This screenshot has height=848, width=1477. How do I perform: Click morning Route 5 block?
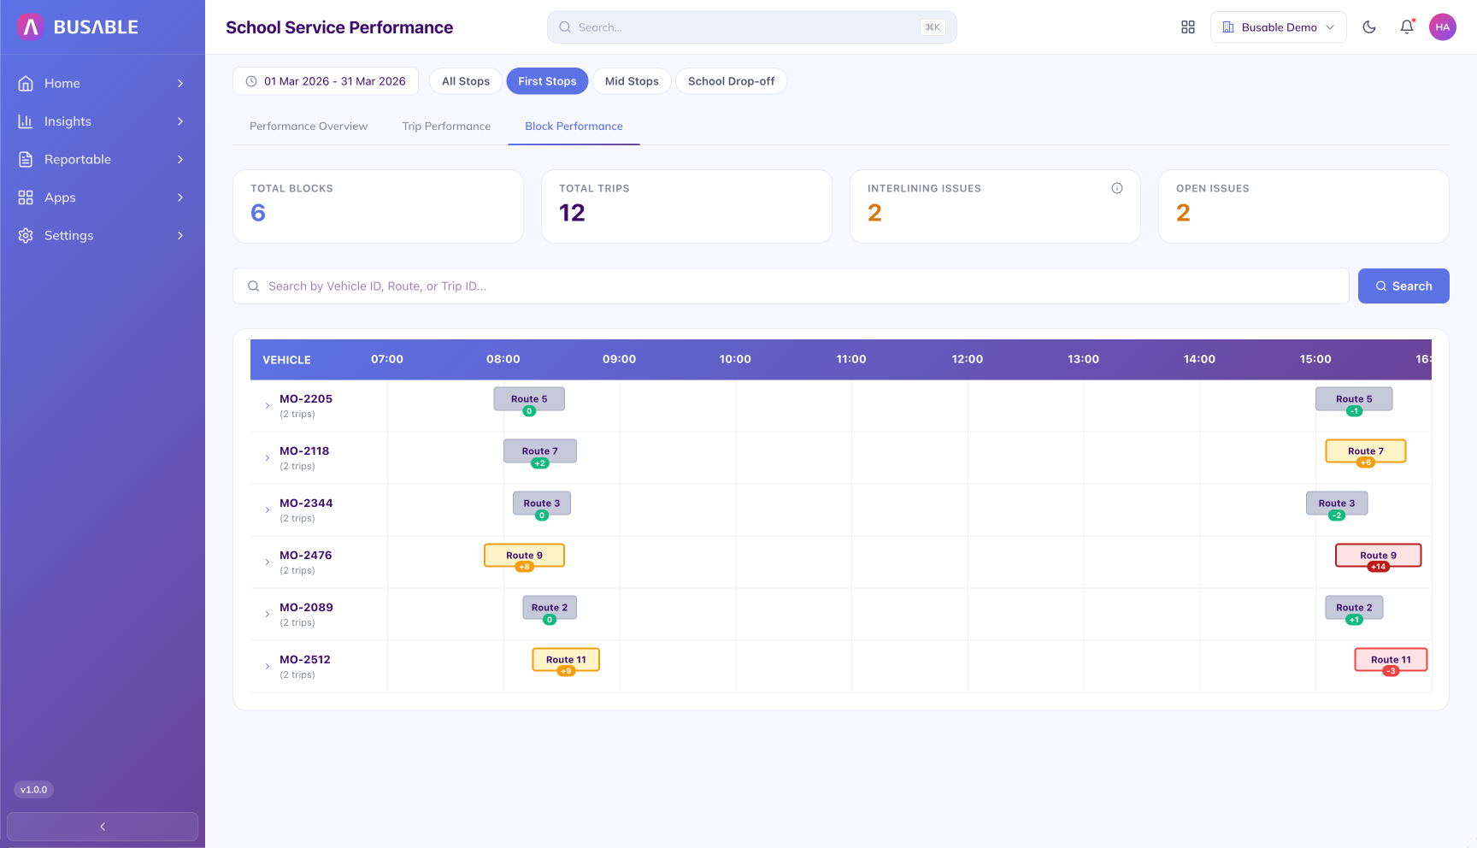[x=529, y=399]
